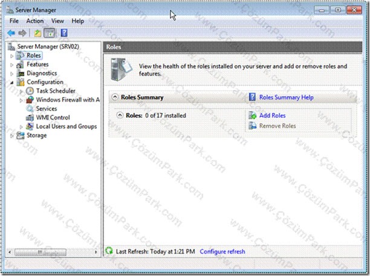Click the Storage node icon
The height and width of the screenshot is (276, 370).
[x=21, y=135]
